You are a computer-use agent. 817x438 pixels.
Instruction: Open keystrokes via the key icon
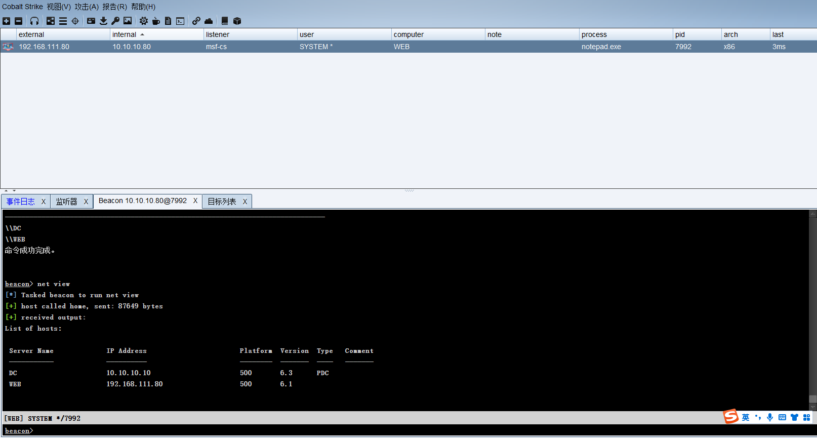click(x=115, y=21)
